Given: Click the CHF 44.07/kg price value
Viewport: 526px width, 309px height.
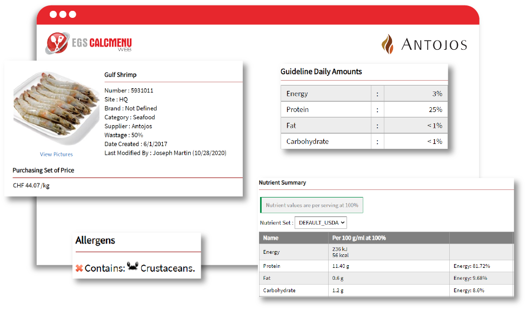Looking at the screenshot, I should (x=31, y=186).
